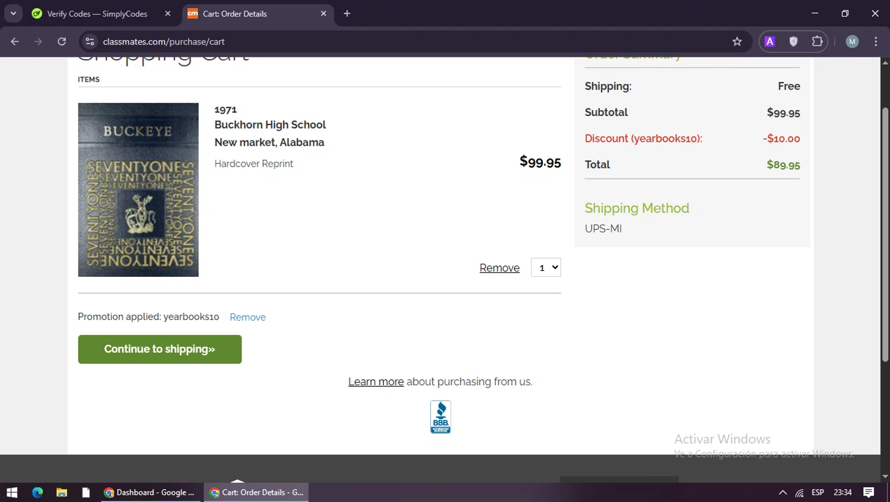Open the document icon in taskbar
This screenshot has height=502, width=890.
[86, 493]
